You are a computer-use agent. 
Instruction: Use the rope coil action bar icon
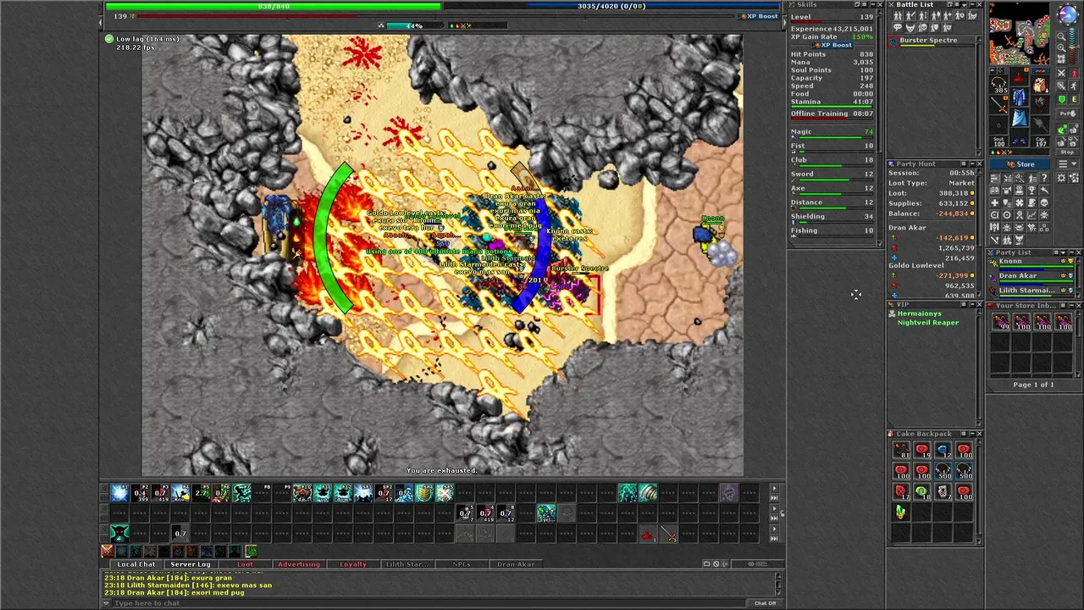click(x=648, y=493)
